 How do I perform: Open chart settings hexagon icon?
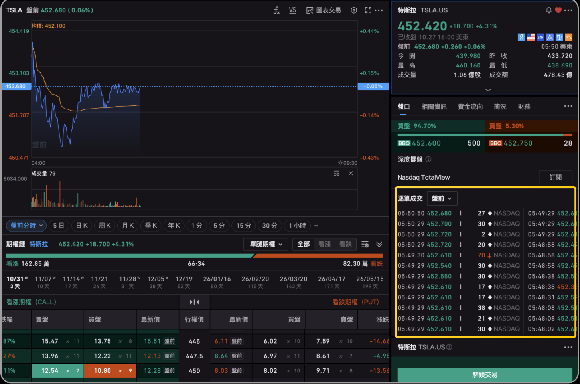click(354, 10)
